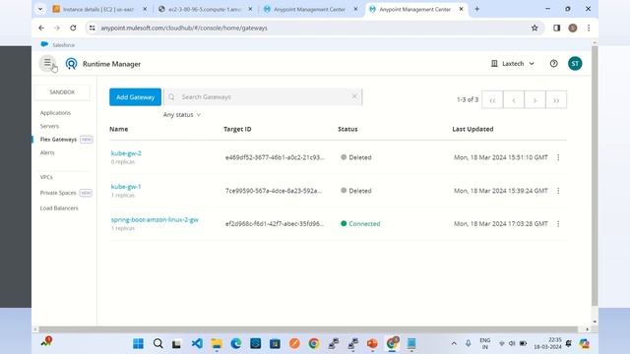Open the hamburger navigation menu
This screenshot has width=630, height=354.
tap(47, 63)
